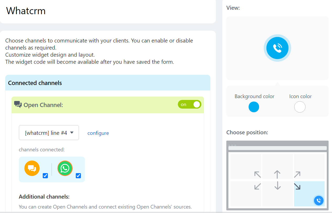The width and height of the screenshot is (332, 213).
Task: Click the Connected channels section header
Action: click(x=35, y=83)
